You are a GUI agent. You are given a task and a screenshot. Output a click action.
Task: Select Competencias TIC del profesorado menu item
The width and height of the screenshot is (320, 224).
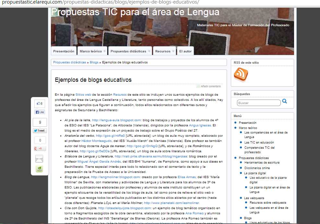[x=260, y=150]
